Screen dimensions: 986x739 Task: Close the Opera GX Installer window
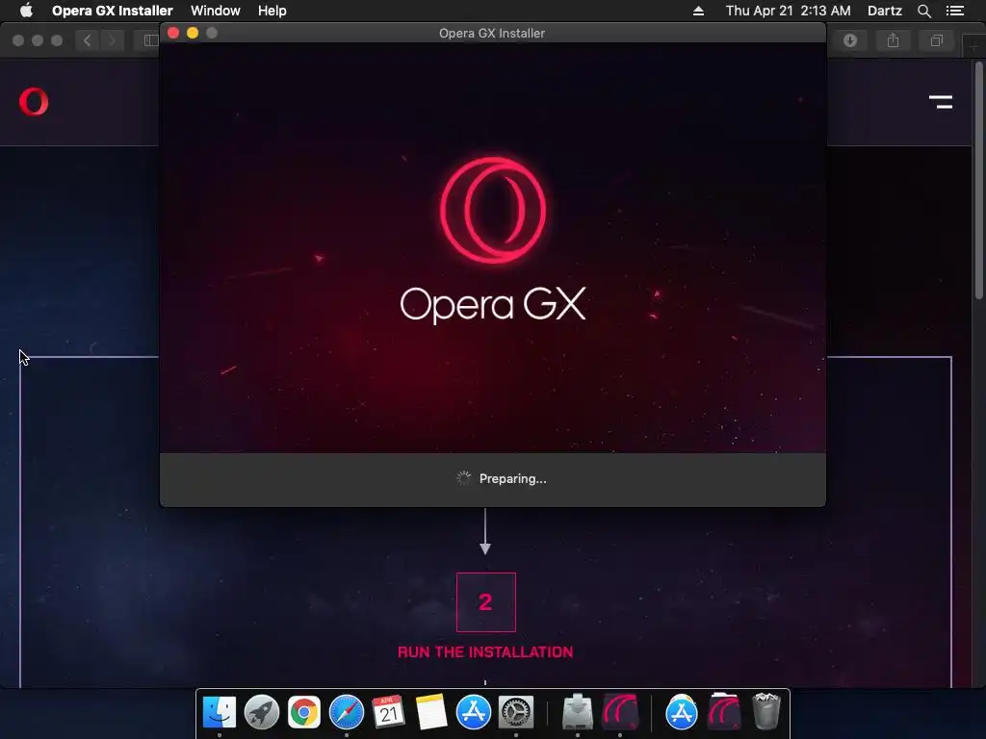[173, 33]
